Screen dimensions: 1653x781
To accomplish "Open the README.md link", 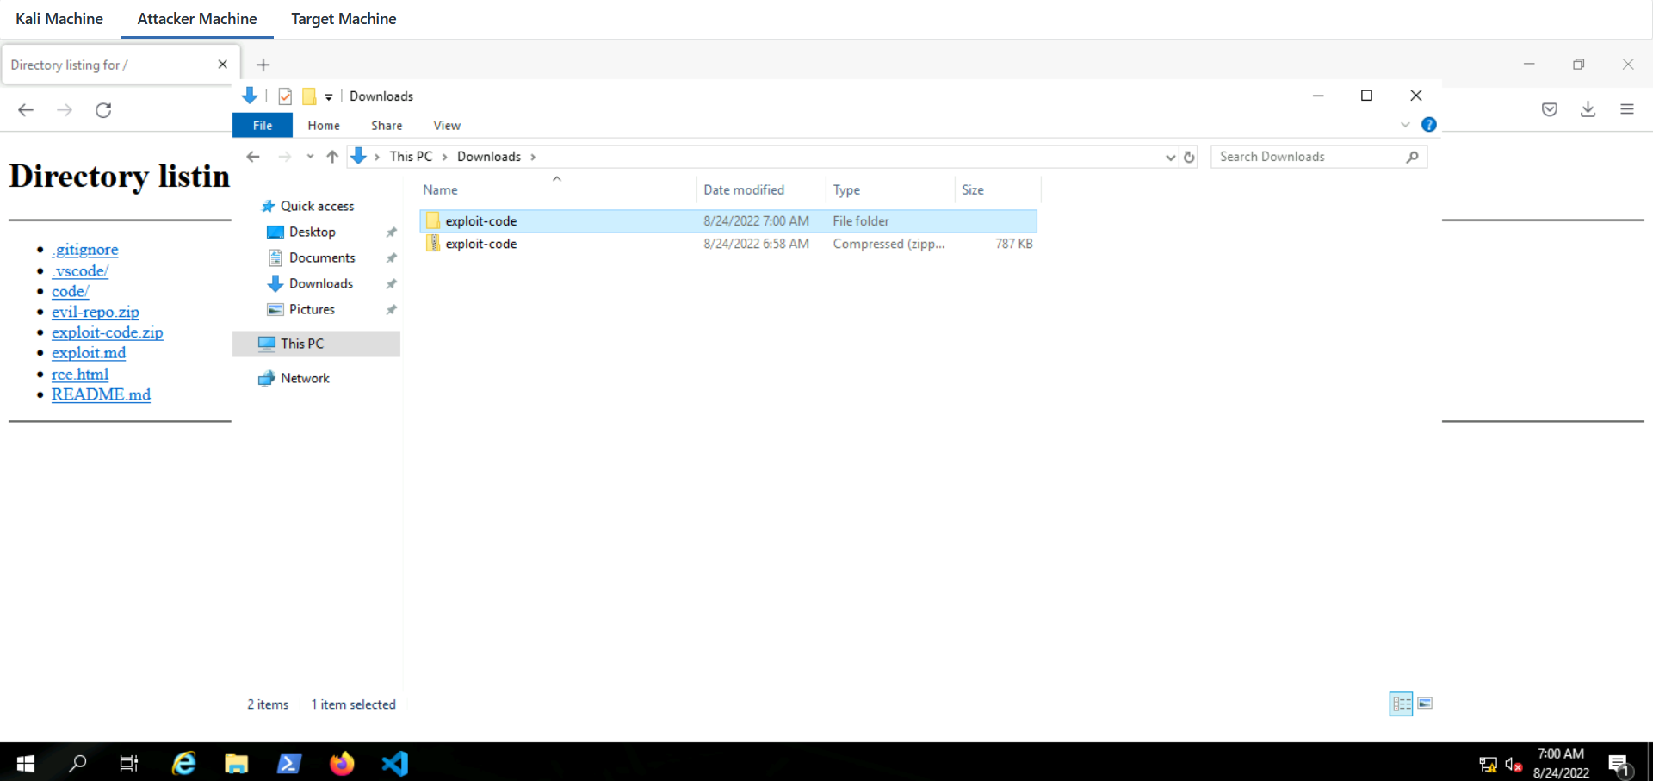I will (101, 394).
